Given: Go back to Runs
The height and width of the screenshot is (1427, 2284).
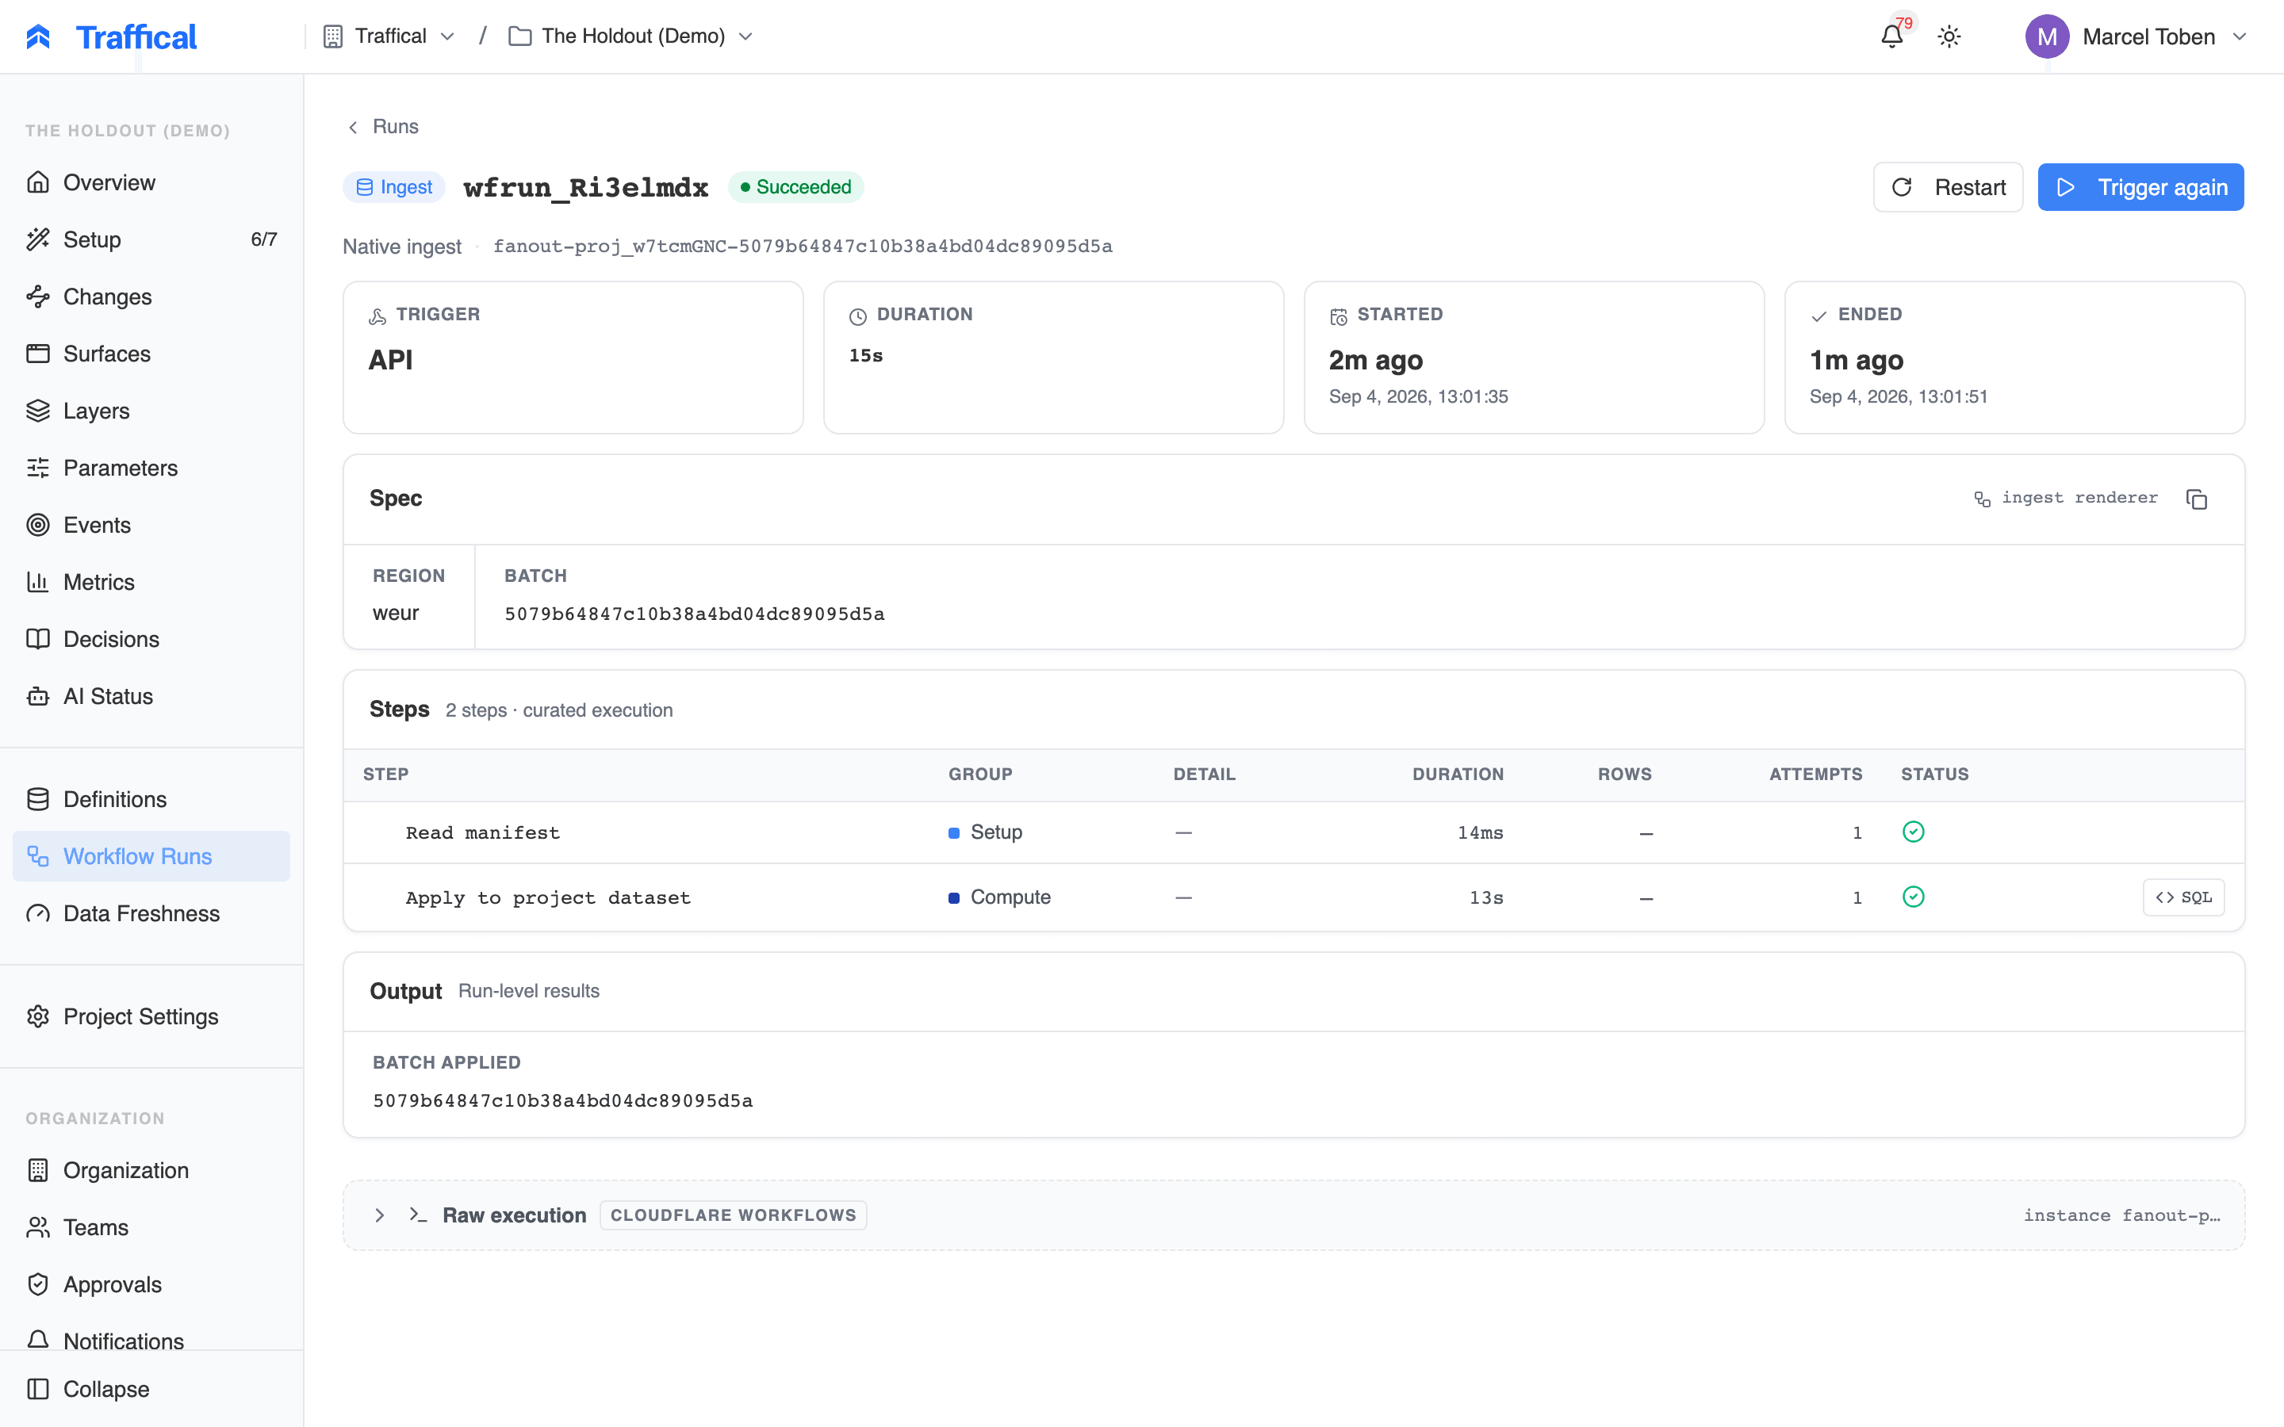Looking at the screenshot, I should click(383, 127).
